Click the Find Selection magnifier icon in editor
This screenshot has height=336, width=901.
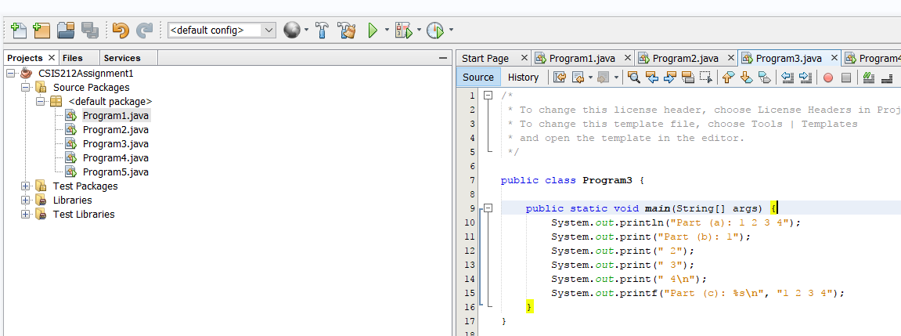click(x=634, y=78)
